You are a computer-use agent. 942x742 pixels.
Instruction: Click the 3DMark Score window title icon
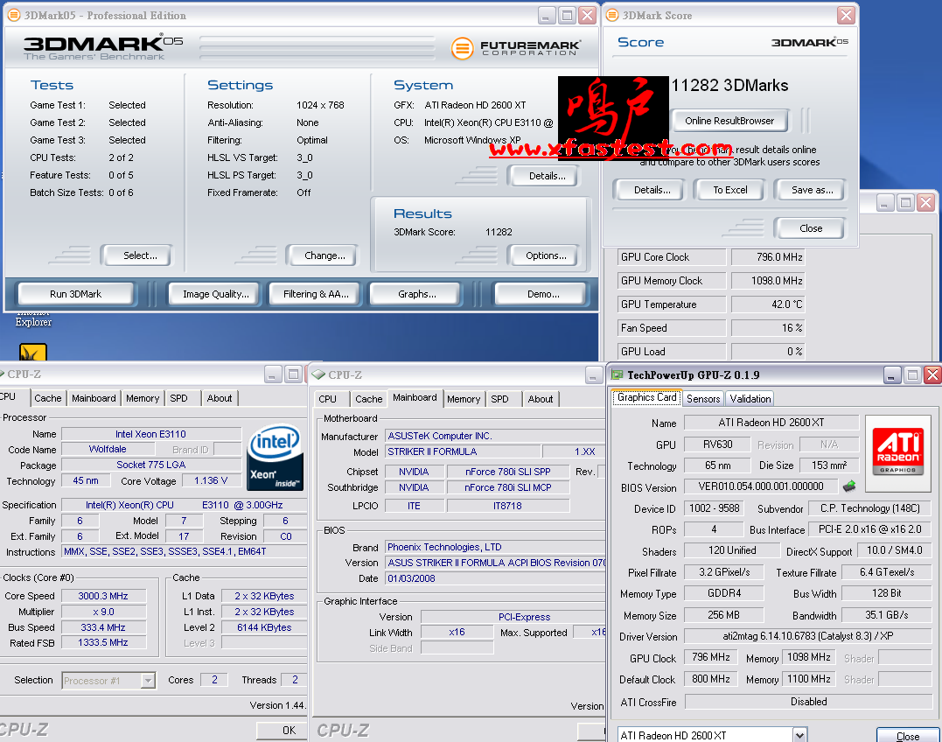611,16
